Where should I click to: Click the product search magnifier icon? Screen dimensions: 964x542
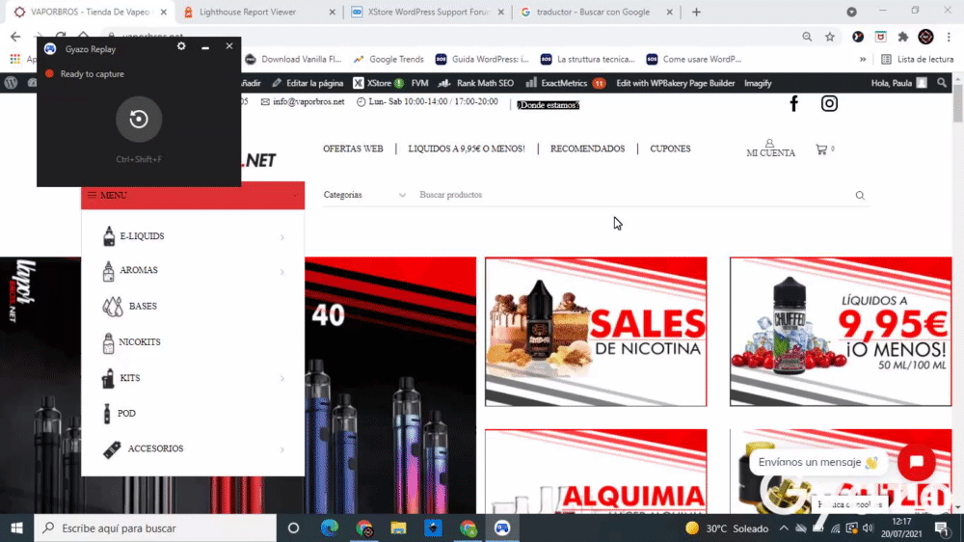(860, 196)
